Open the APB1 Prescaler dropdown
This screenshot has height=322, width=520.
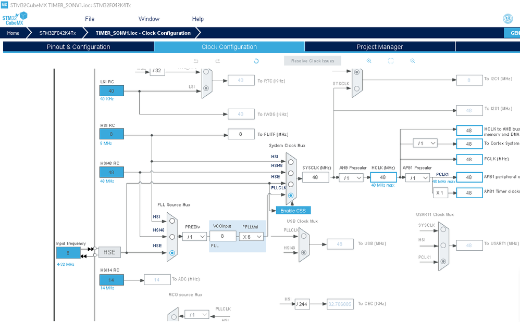tap(417, 178)
